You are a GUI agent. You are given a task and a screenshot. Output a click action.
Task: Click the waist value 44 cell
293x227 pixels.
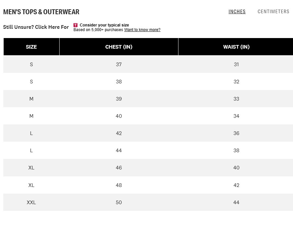pos(236,202)
